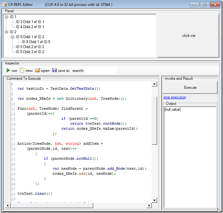The width and height of the screenshot is (223, 213).
Task: Collapse the ID 1 tree node
Action: (x=6, y=17)
